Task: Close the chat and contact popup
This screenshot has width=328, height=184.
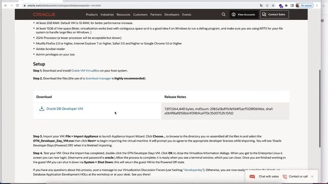Action: (312, 176)
